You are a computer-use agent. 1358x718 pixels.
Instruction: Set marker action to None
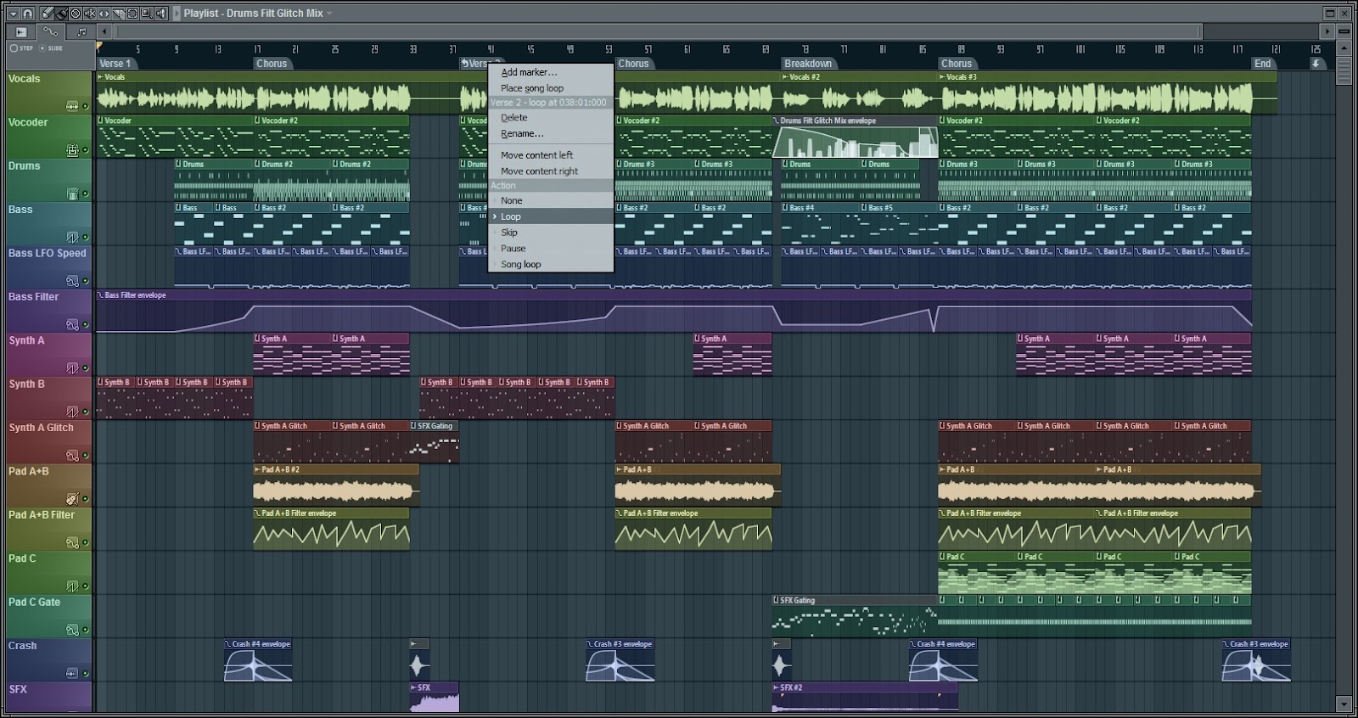[x=551, y=201]
